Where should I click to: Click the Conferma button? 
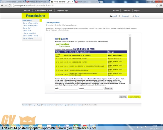pos(108,88)
